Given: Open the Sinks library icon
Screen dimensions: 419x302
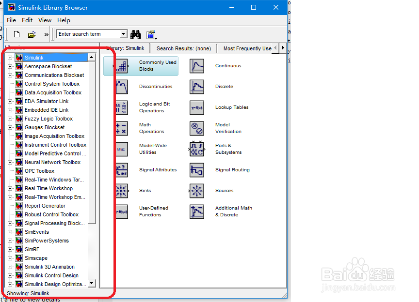Looking at the screenshot, I should [x=122, y=191].
